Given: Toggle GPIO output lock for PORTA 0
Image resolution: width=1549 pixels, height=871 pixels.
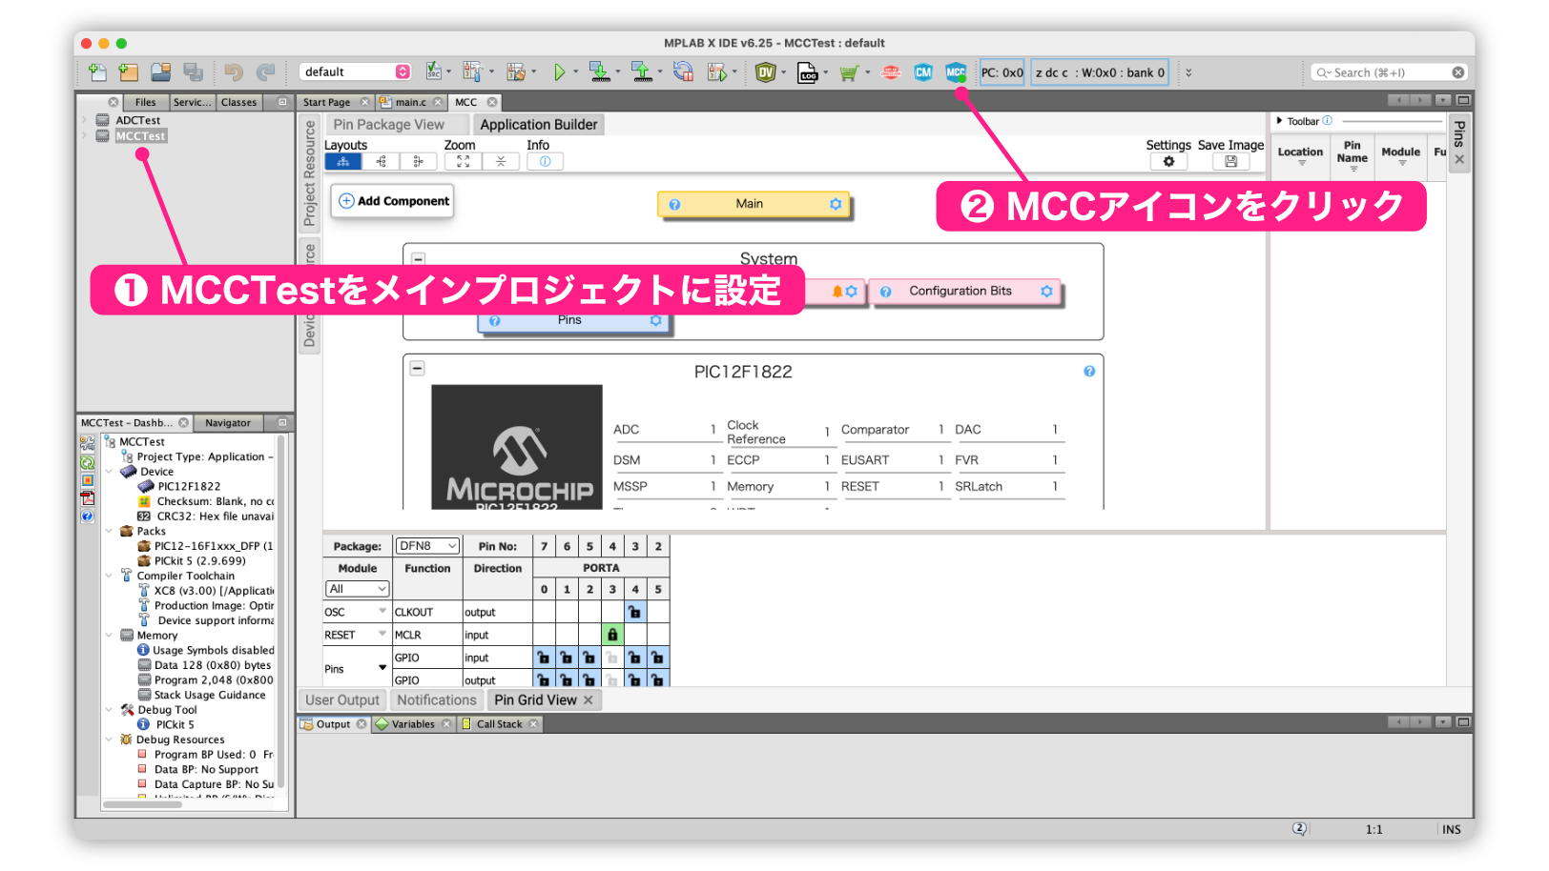Looking at the screenshot, I should click(544, 679).
